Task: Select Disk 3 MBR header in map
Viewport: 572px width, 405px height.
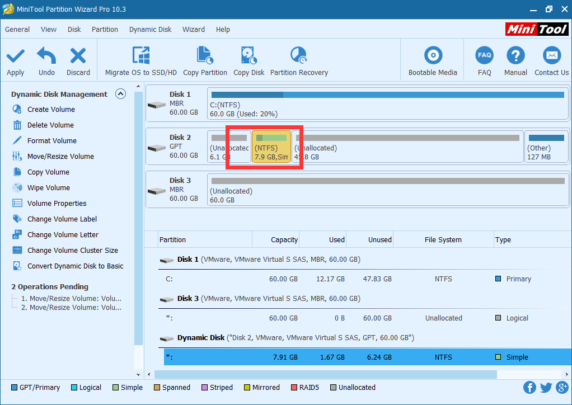Action: (176, 190)
